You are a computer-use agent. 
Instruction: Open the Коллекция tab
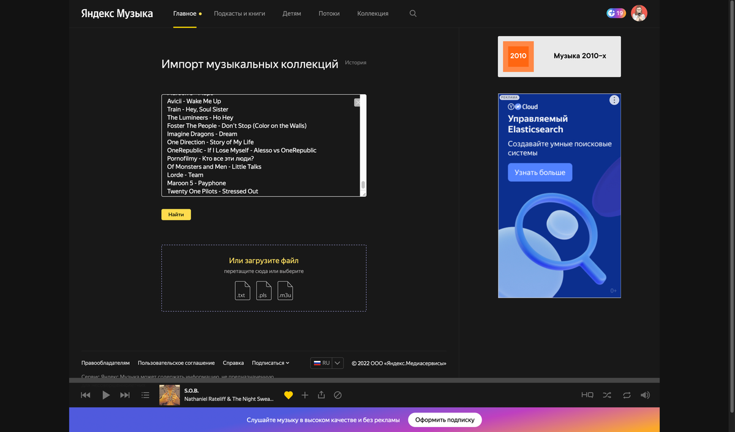(x=372, y=13)
